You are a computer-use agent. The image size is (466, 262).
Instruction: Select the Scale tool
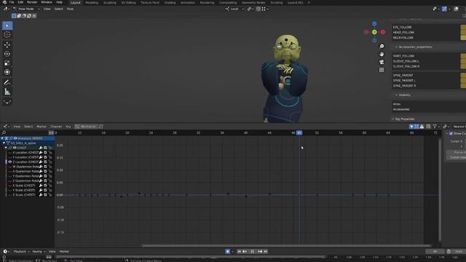pyautogui.click(x=7, y=63)
